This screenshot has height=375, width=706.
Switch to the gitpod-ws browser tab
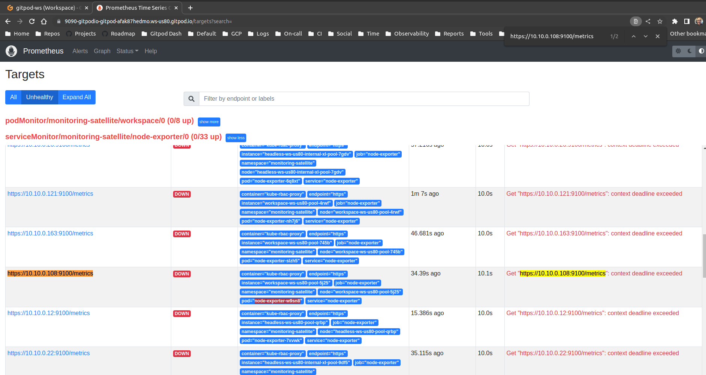coord(45,7)
